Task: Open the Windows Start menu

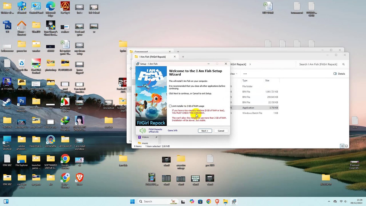Action: pos(132,201)
